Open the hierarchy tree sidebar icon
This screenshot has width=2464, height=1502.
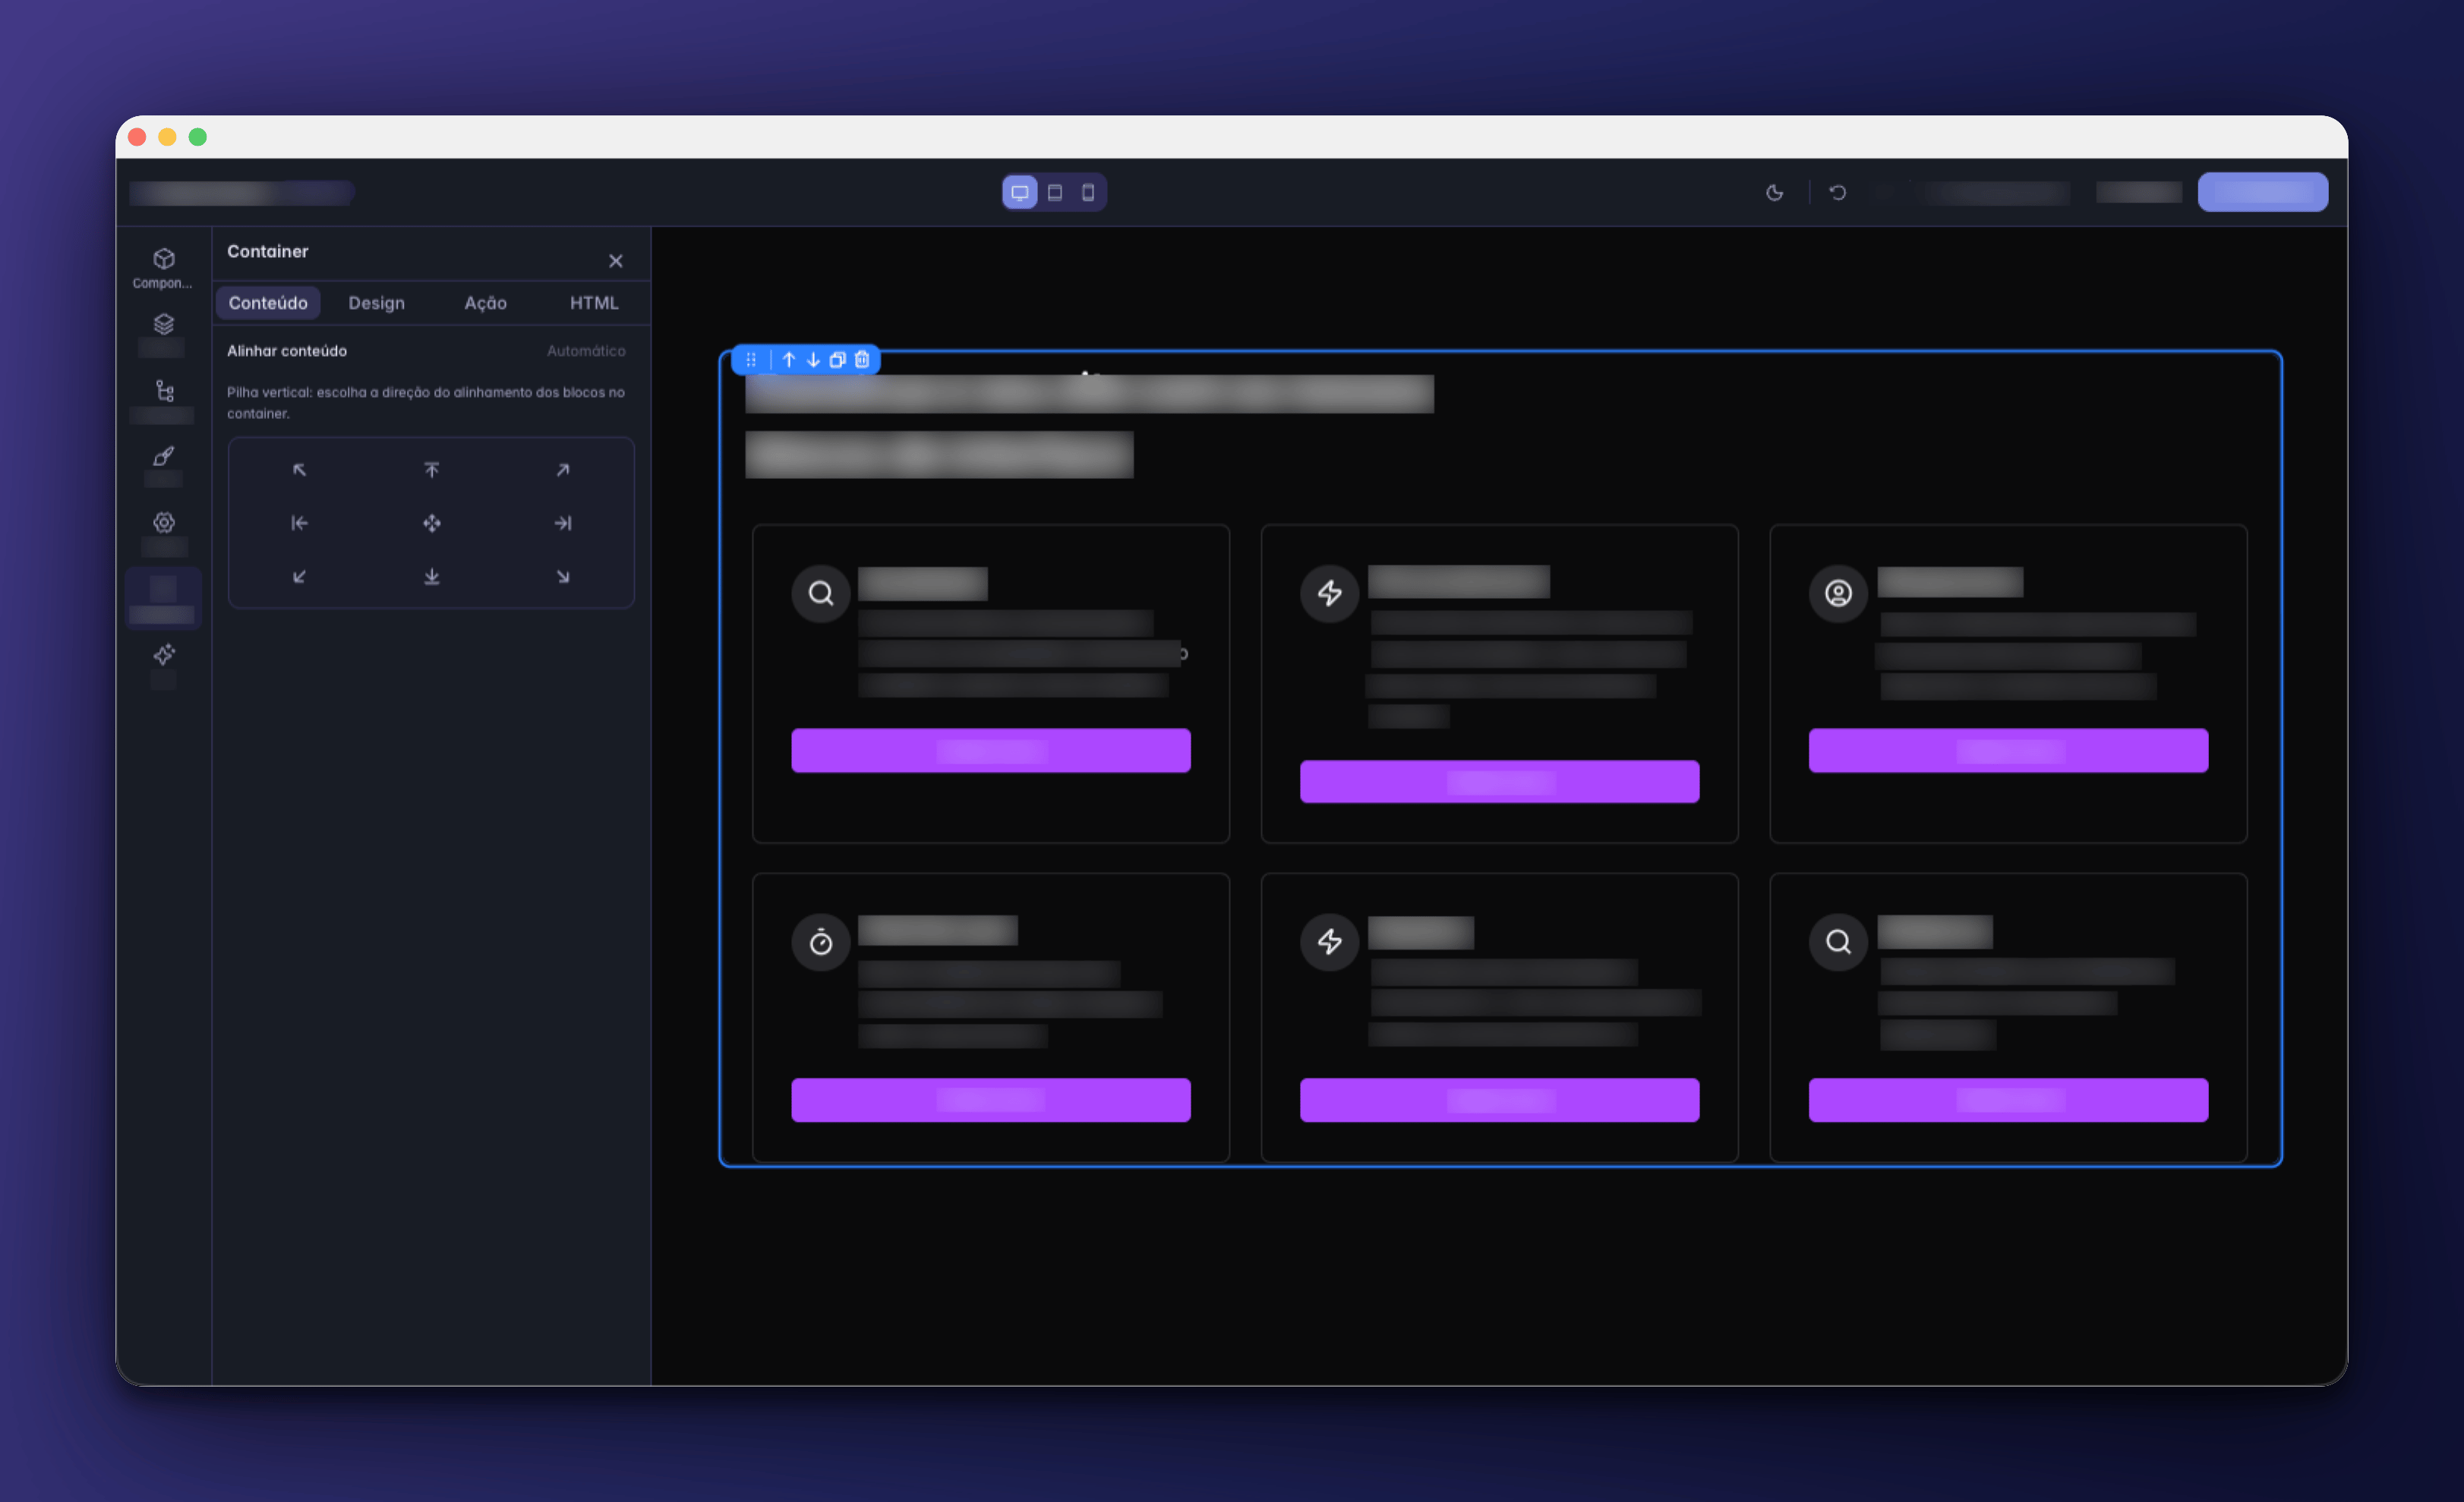164,390
